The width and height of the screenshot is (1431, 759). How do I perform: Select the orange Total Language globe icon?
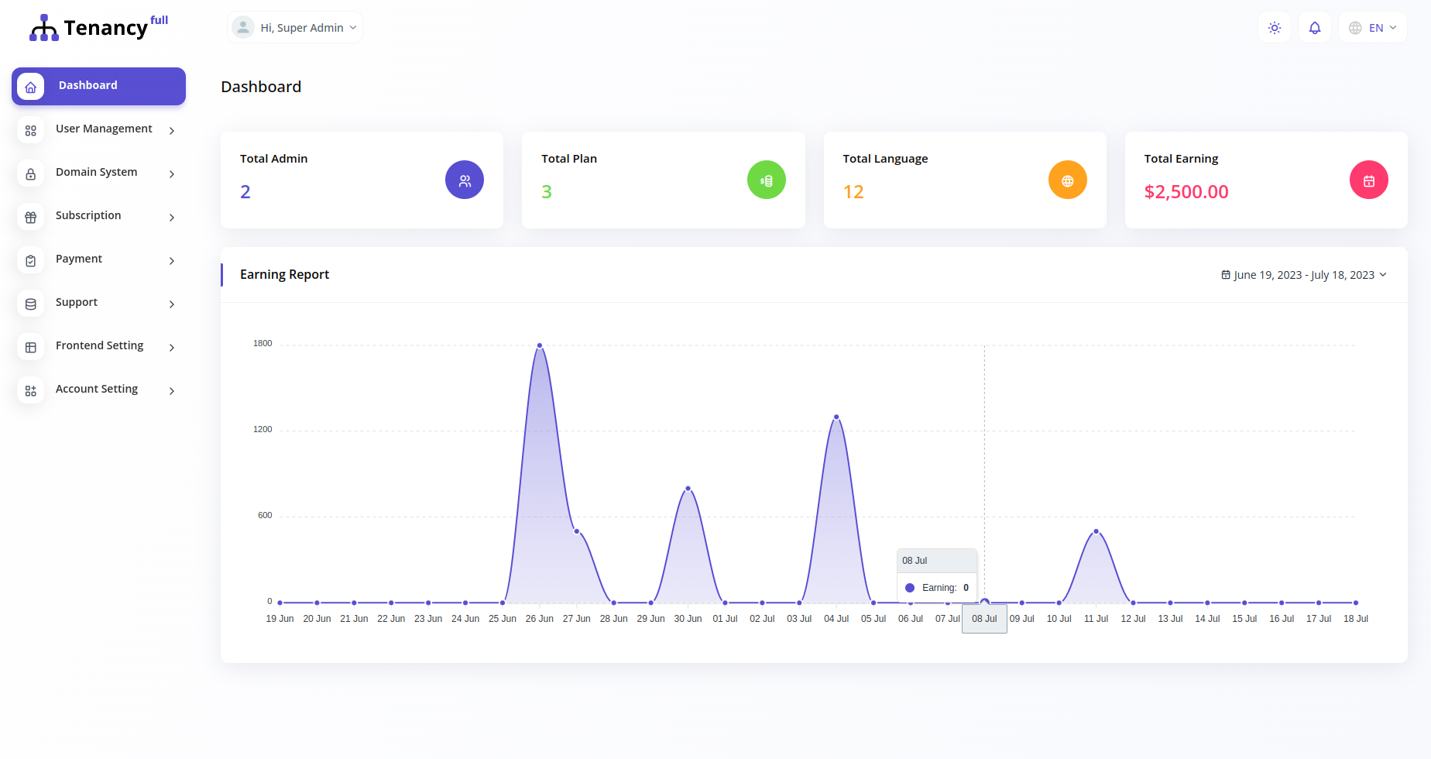click(1067, 180)
